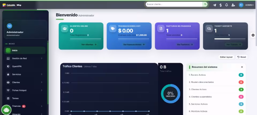The width and height of the screenshot is (257, 115).
Task: Click the Servicios star icon
Action: tap(8, 75)
